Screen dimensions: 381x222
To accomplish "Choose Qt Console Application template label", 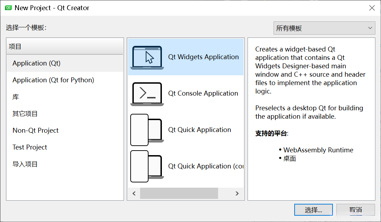I will point(203,93).
